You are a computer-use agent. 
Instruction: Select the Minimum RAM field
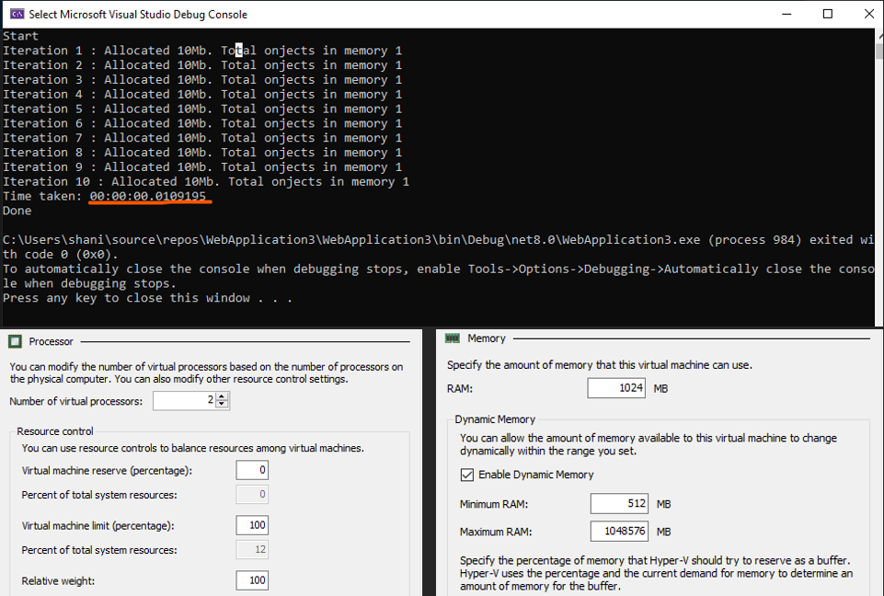619,504
